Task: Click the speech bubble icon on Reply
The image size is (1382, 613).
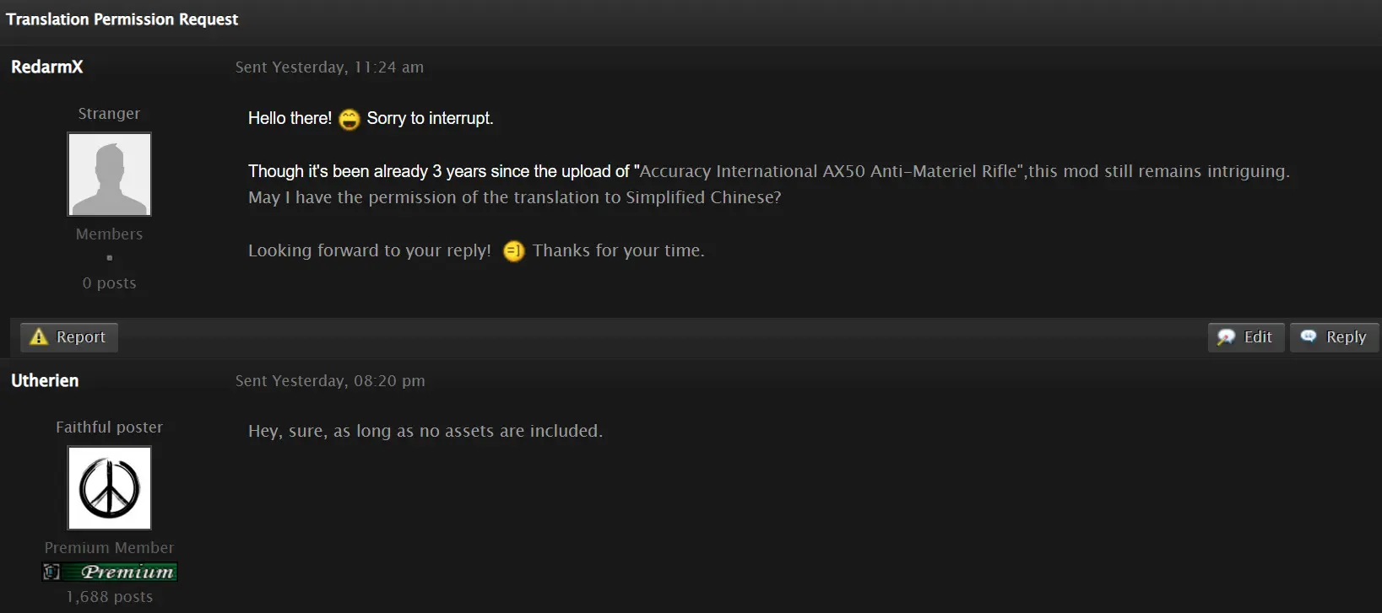Action: click(1309, 336)
